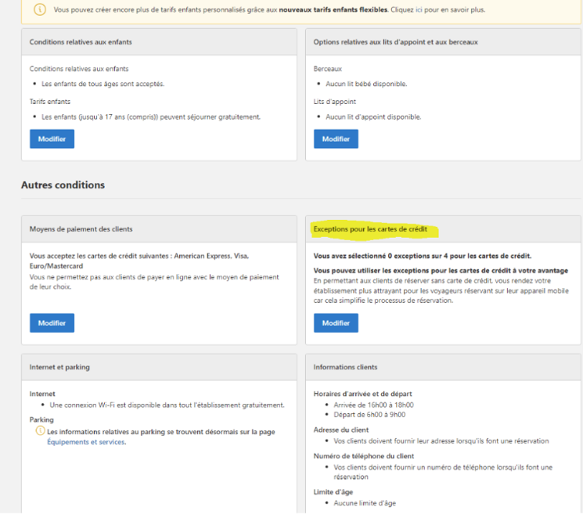Select highlighted 'Exceptions pour les cartes de crédit' header

point(370,229)
